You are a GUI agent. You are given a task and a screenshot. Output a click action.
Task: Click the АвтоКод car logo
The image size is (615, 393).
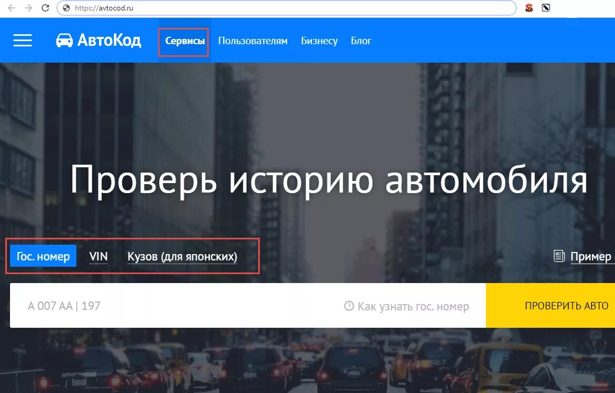point(99,41)
